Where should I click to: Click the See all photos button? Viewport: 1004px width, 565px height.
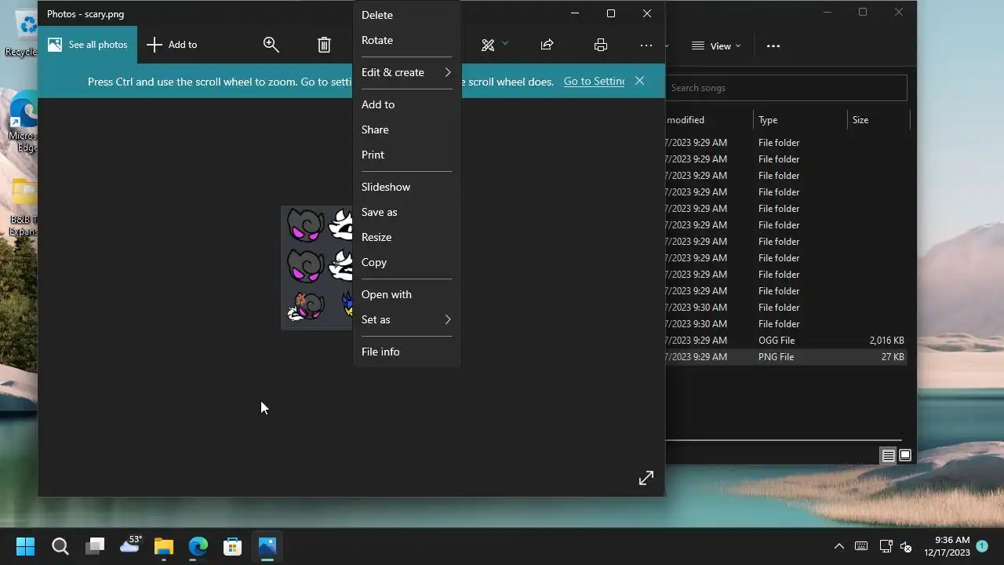coord(88,45)
